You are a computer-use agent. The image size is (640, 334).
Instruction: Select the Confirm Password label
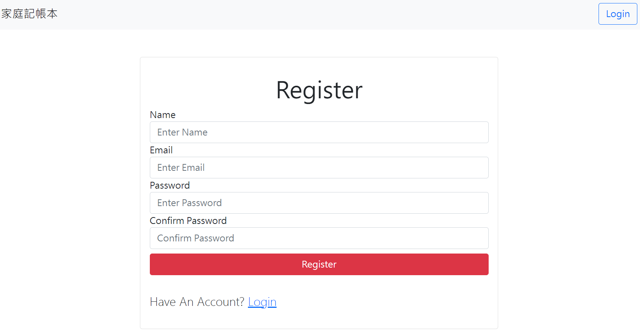point(188,220)
